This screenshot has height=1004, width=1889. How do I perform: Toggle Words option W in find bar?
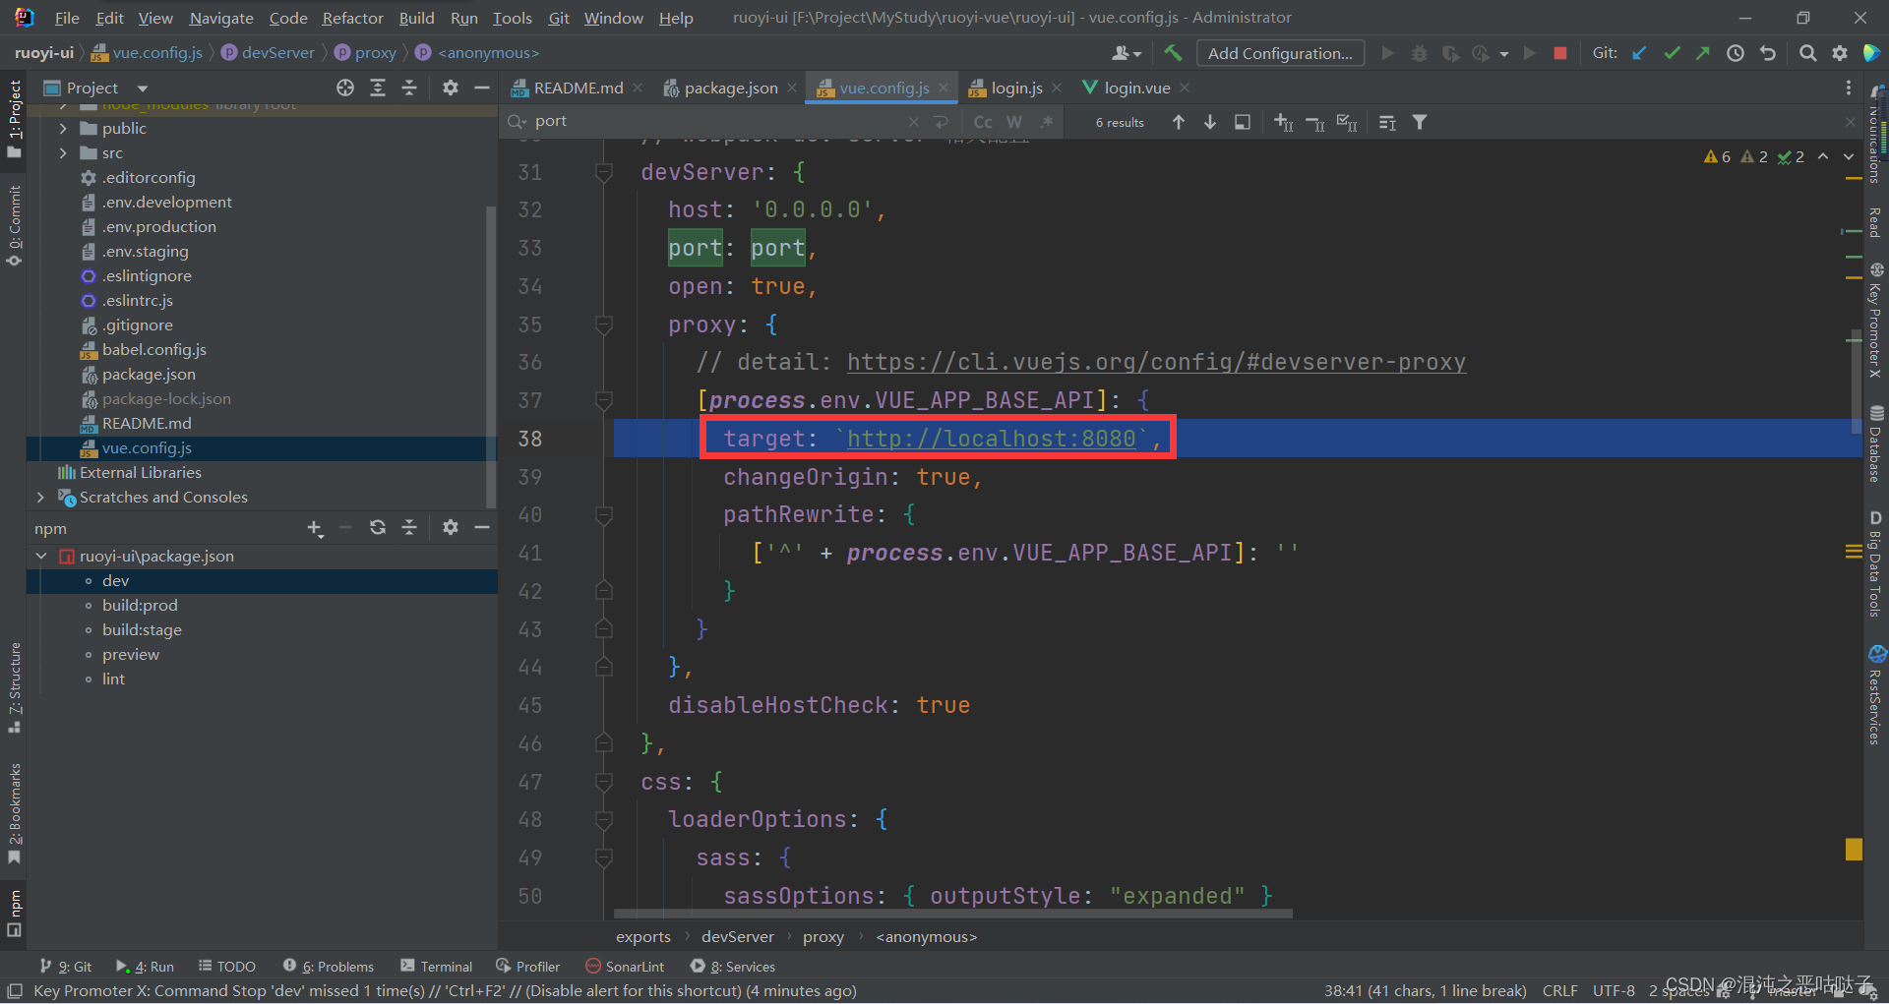[1014, 122]
